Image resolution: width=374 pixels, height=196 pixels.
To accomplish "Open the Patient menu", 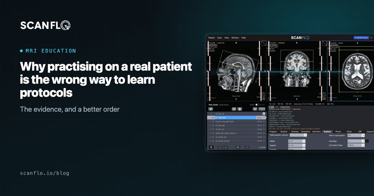I will 211,38.
